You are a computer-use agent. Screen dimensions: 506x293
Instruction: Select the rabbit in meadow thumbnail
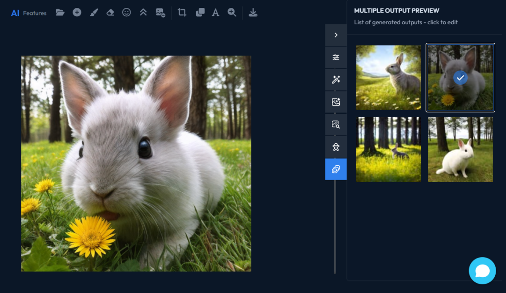[389, 77]
